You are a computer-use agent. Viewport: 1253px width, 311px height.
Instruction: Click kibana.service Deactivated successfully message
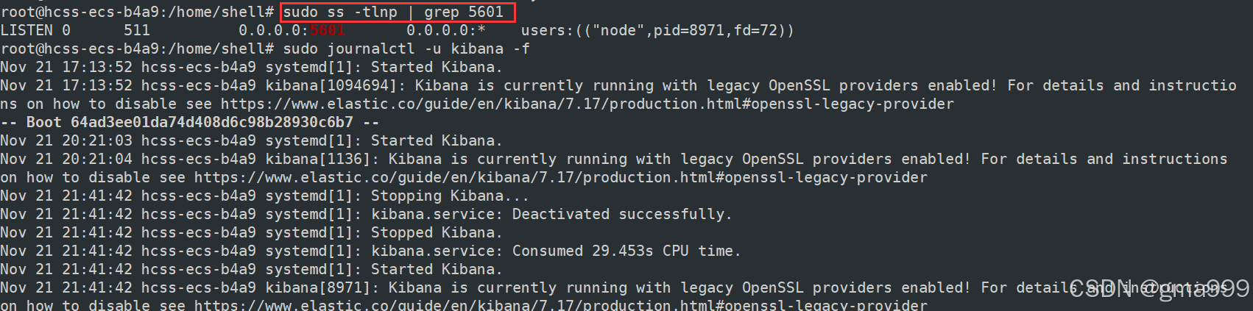tap(551, 214)
